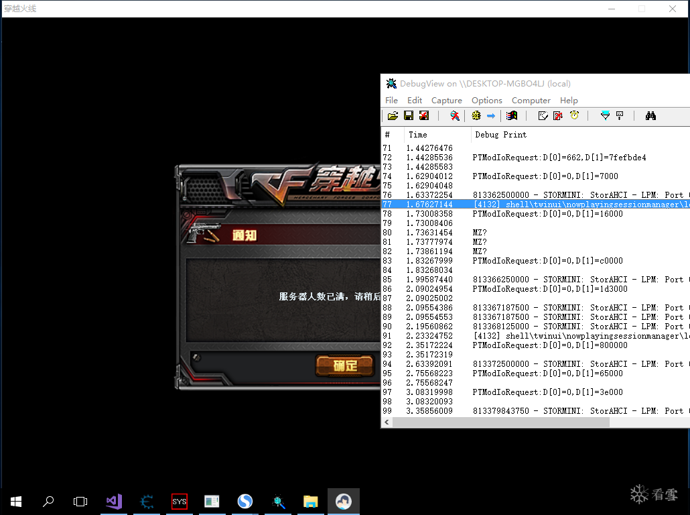Select row 76 STORMINI entry at 1.63372254
Viewport: 690px width, 515px height.
pos(535,194)
